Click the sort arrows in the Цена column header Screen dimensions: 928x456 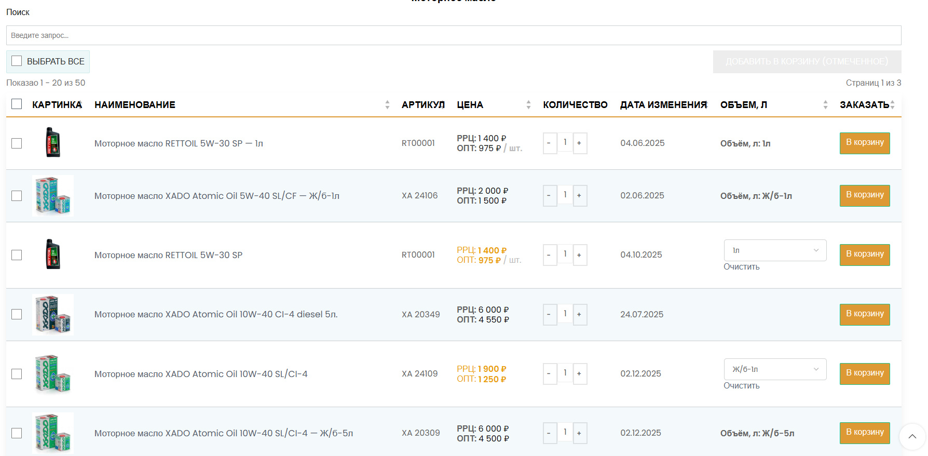[528, 104]
